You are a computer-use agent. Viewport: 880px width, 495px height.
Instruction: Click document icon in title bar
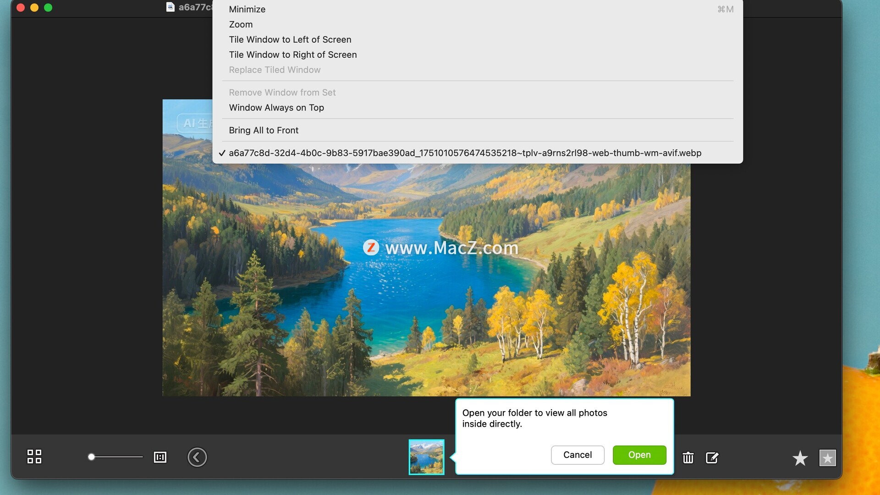[170, 7]
